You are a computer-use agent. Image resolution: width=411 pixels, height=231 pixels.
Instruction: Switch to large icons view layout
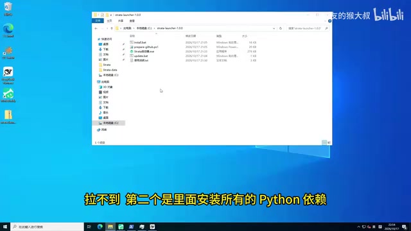point(329,142)
